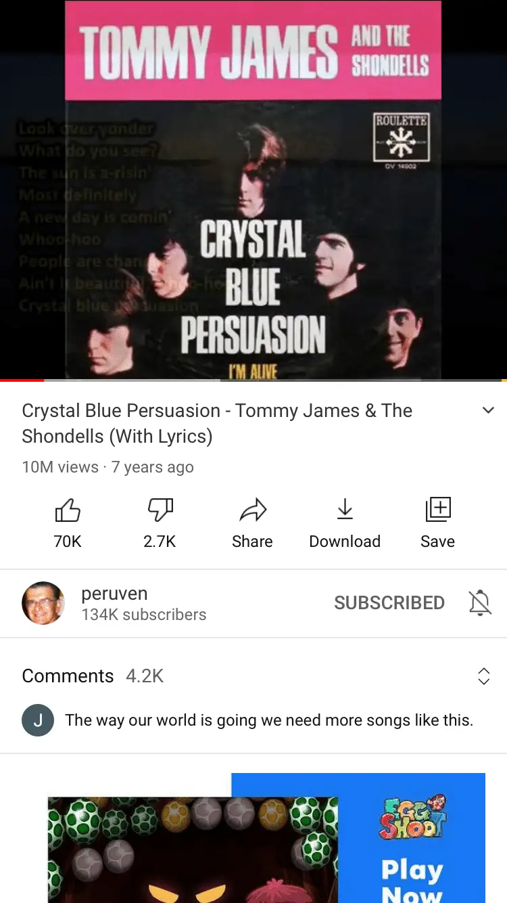Tap the Comments 4.2K header
The height and width of the screenshot is (903, 507).
point(93,676)
